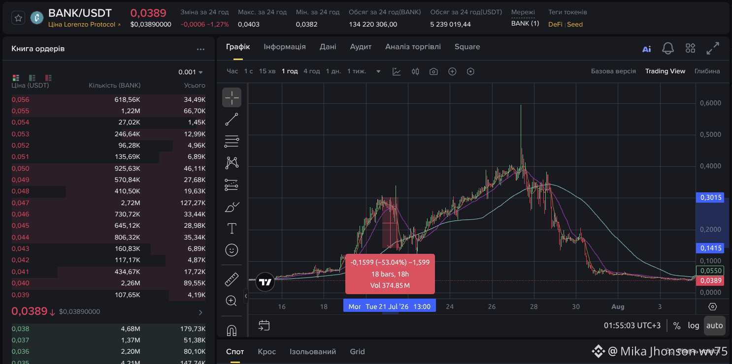Collapse the drawing toolbar side arrow

click(x=246, y=296)
